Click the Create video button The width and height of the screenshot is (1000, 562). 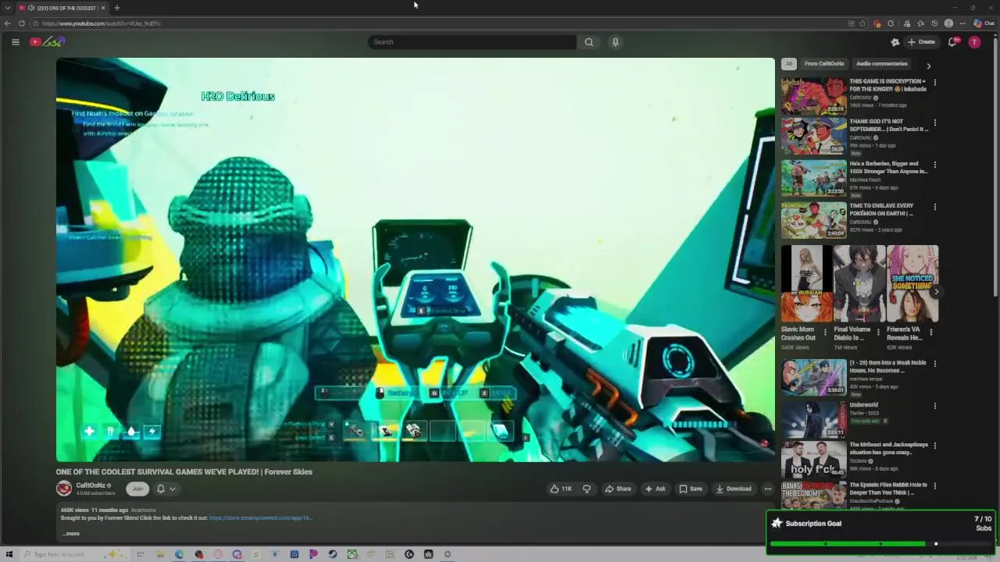[x=922, y=42]
